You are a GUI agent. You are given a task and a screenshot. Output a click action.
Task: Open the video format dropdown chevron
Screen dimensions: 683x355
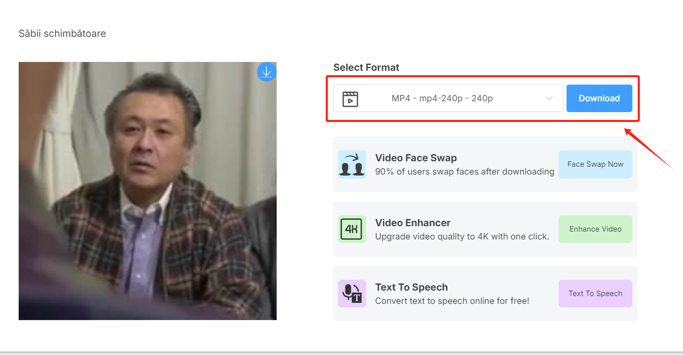point(549,98)
